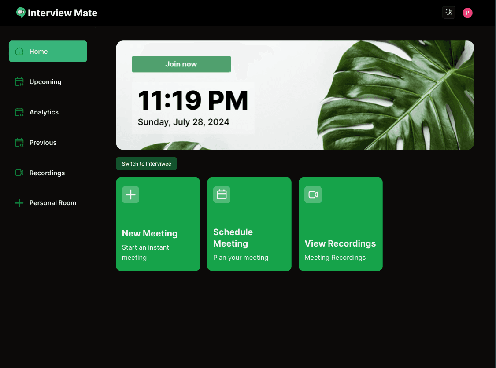Click the 11:19 PM clock text
The image size is (496, 368).
point(193,100)
